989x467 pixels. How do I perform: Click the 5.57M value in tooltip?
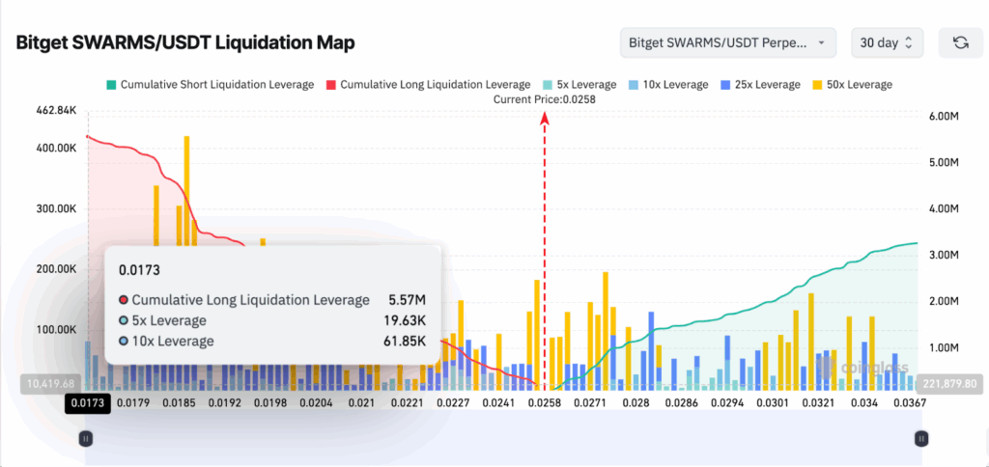409,300
